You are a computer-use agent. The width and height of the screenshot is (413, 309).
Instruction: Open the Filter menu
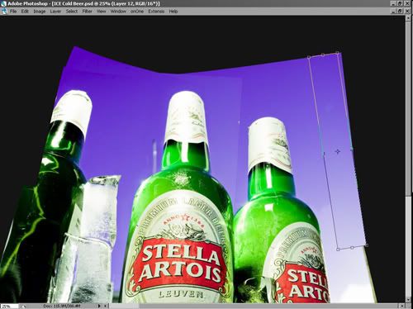pos(87,12)
